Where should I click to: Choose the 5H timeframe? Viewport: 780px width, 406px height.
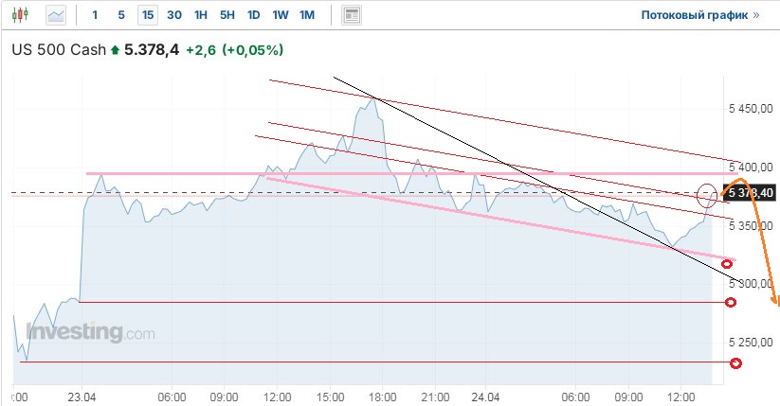pos(227,15)
